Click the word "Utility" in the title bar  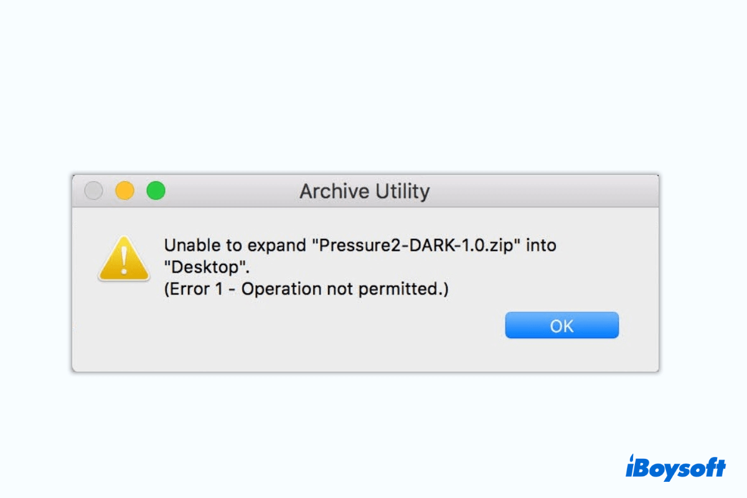click(x=398, y=191)
